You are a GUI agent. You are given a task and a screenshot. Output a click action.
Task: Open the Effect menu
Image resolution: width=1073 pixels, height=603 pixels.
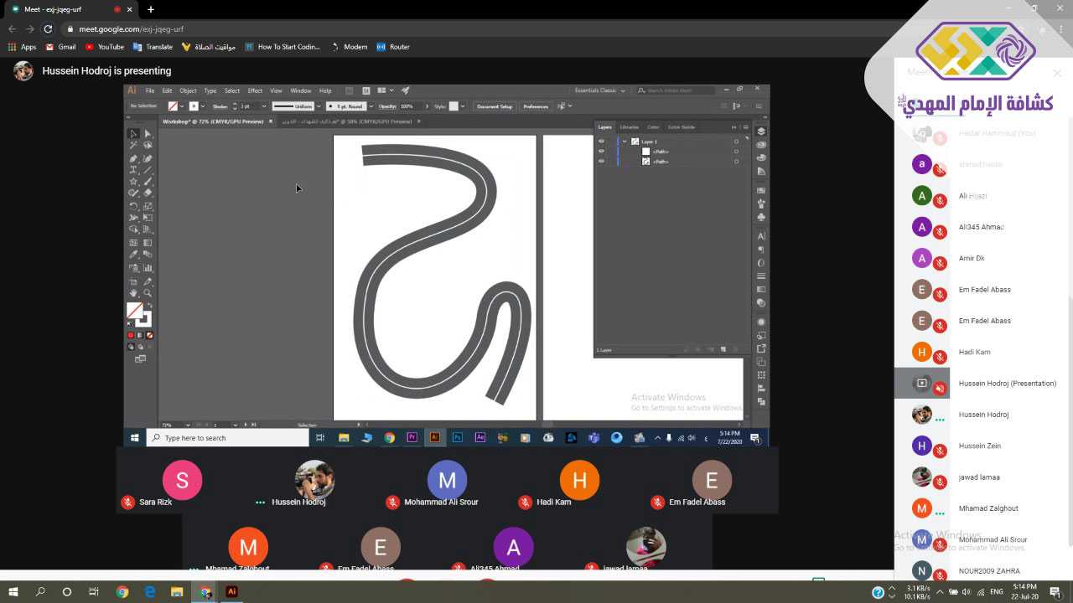[x=255, y=90]
